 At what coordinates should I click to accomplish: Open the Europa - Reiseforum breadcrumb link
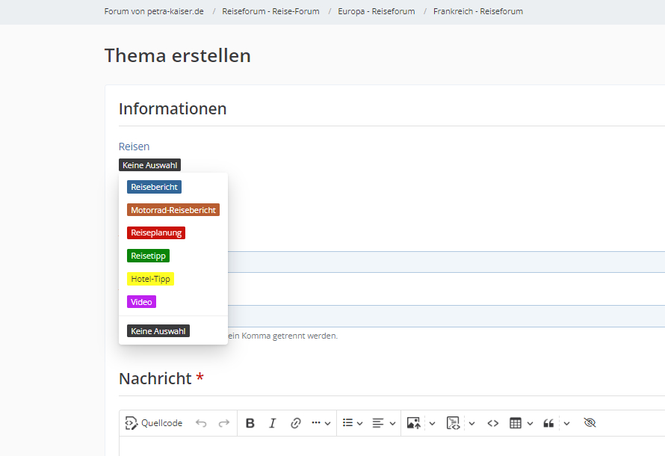point(376,11)
